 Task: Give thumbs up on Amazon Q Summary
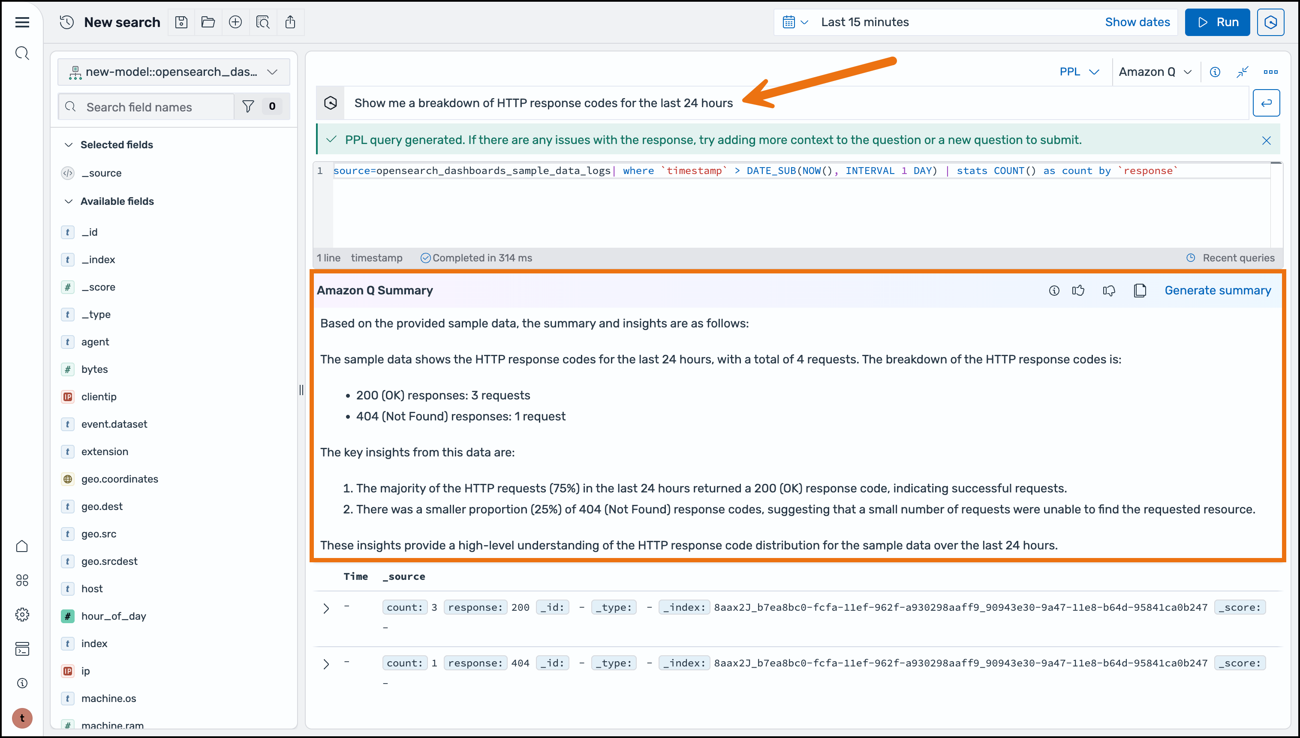pyautogui.click(x=1078, y=291)
